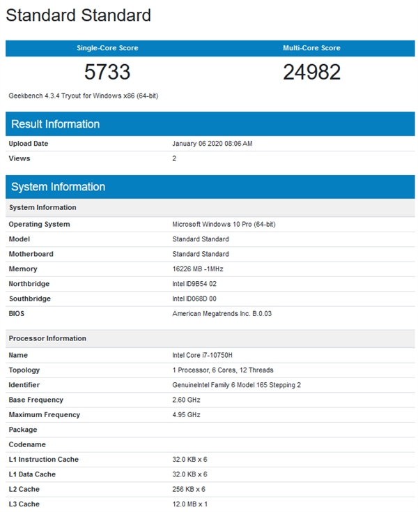418x512 pixels.
Task: Click the Result Information section header
Action: 56,124
